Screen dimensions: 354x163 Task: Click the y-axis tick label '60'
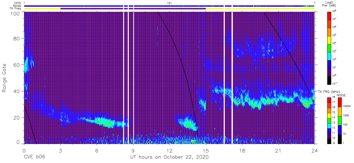(x=17, y=65)
